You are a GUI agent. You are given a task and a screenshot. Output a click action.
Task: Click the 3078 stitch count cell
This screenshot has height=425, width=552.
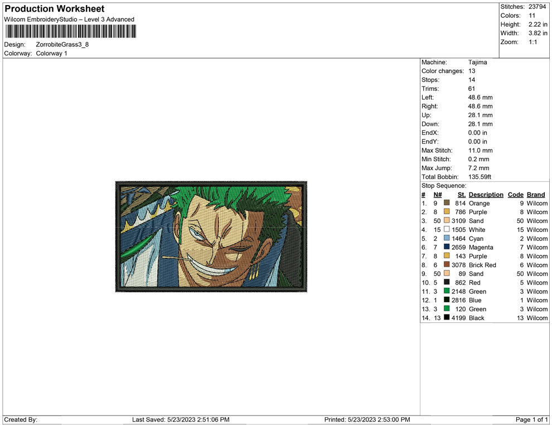459,265
